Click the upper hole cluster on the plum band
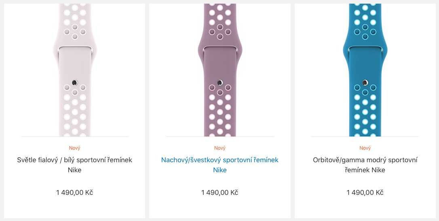 pos(220,22)
